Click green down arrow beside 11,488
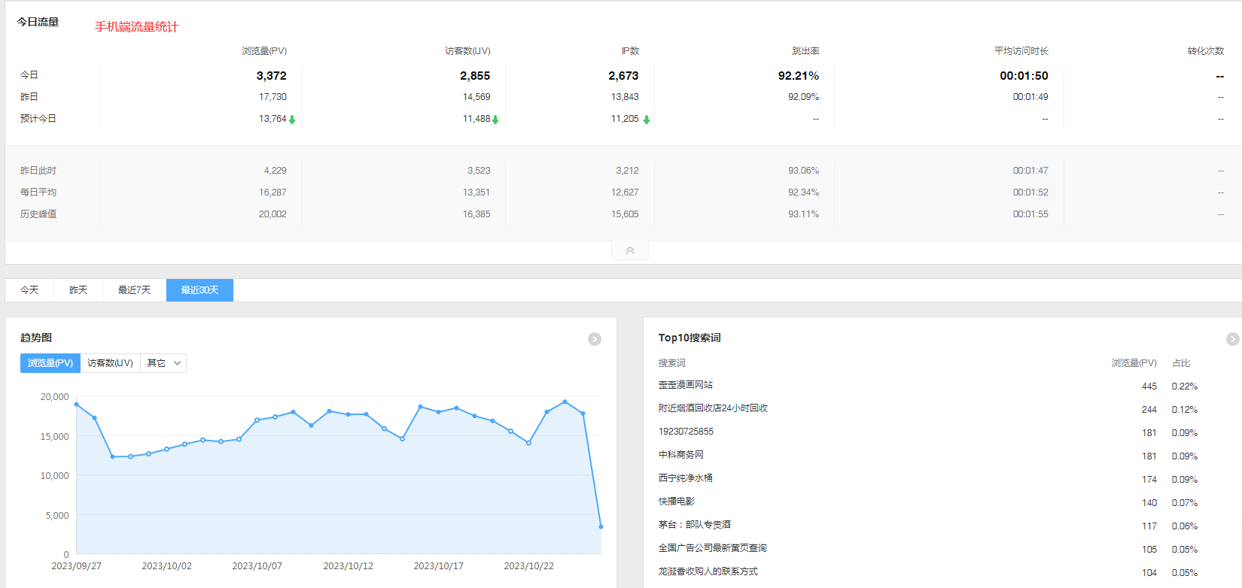Viewport: 1242px width, 588px height. coord(495,120)
